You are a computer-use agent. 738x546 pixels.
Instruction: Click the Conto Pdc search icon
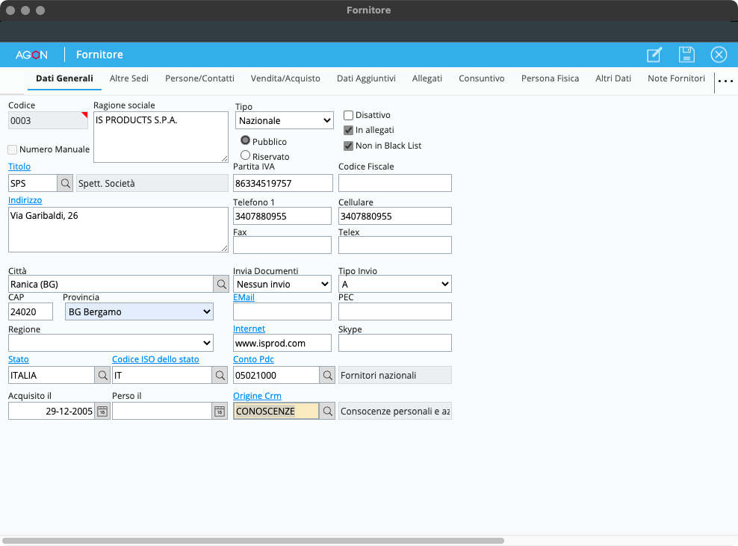pyautogui.click(x=327, y=376)
